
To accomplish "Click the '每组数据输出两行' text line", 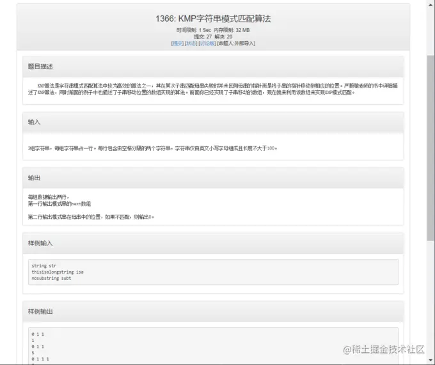I will click(48, 197).
